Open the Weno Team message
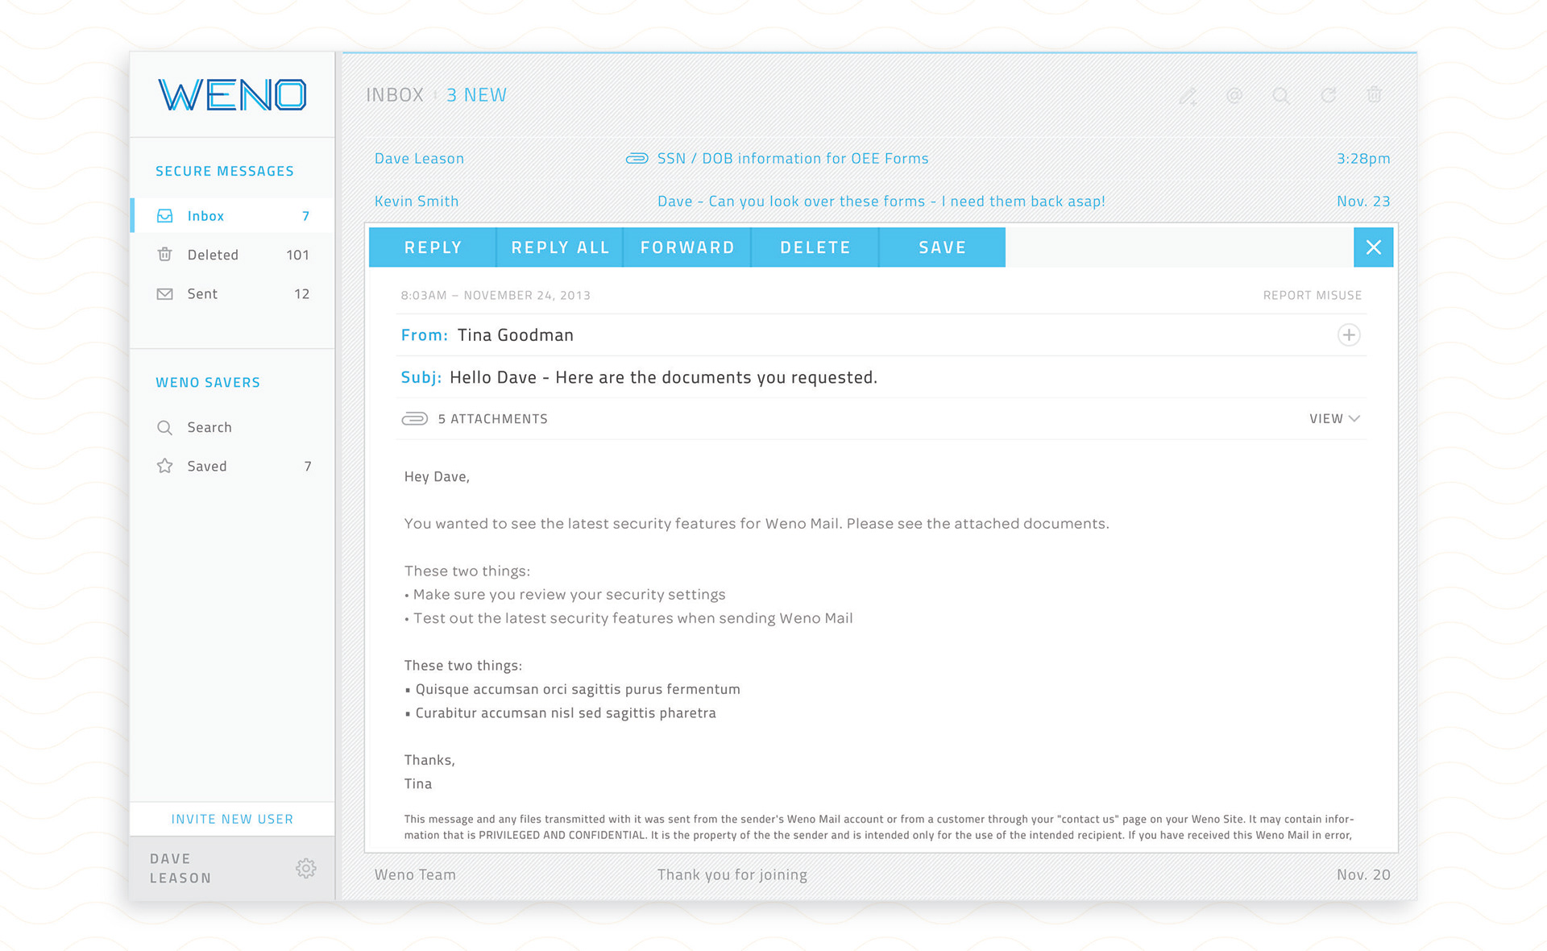Screen dimensions: 1547x951 point(415,874)
